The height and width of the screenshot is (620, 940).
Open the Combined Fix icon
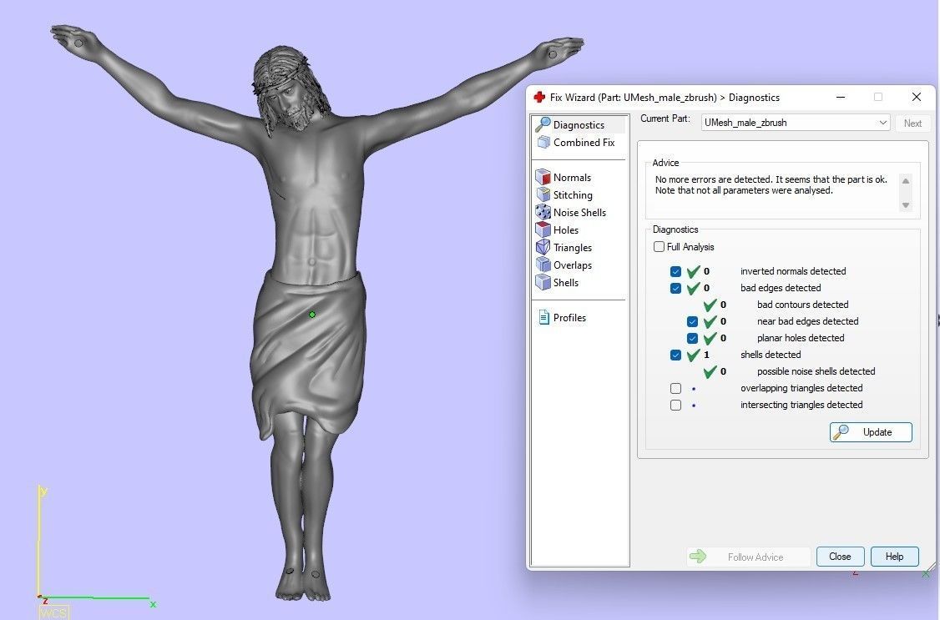tap(543, 142)
